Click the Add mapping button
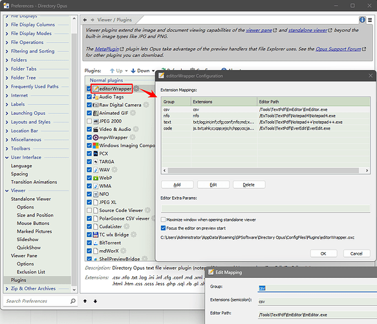 [177, 185]
